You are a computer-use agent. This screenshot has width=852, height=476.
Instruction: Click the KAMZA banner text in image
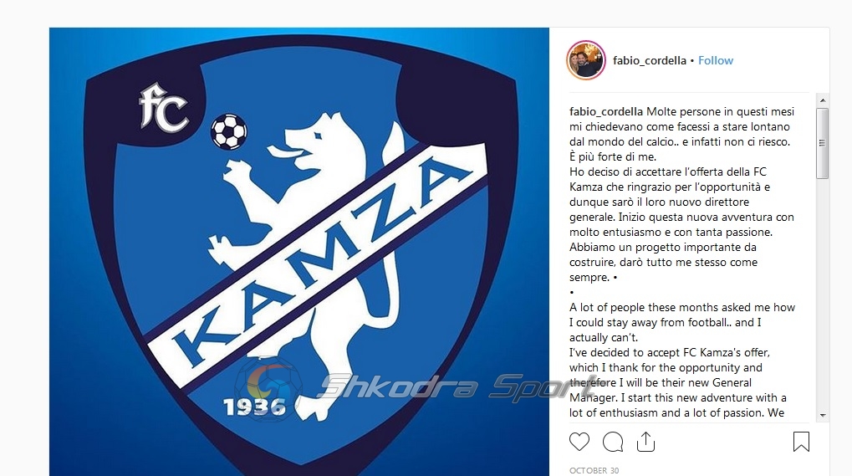(x=322, y=262)
